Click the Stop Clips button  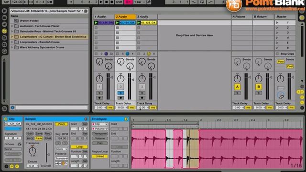285,54
